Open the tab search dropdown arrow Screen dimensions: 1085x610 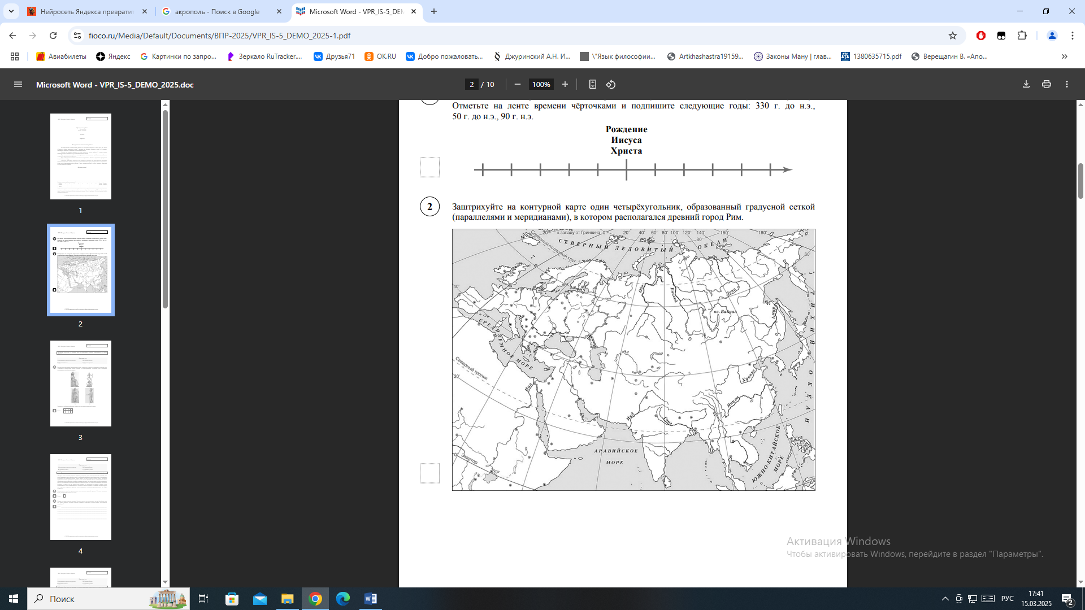(11, 11)
